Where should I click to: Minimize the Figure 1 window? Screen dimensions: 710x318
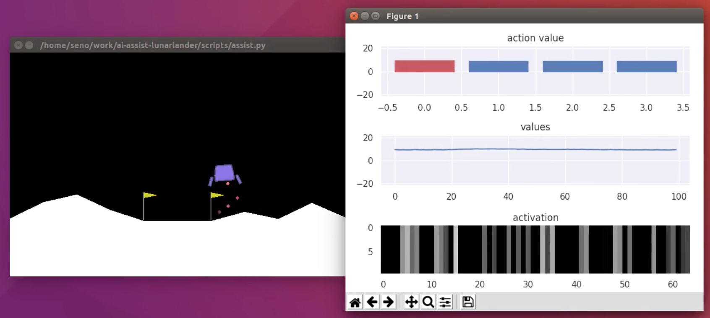point(365,16)
